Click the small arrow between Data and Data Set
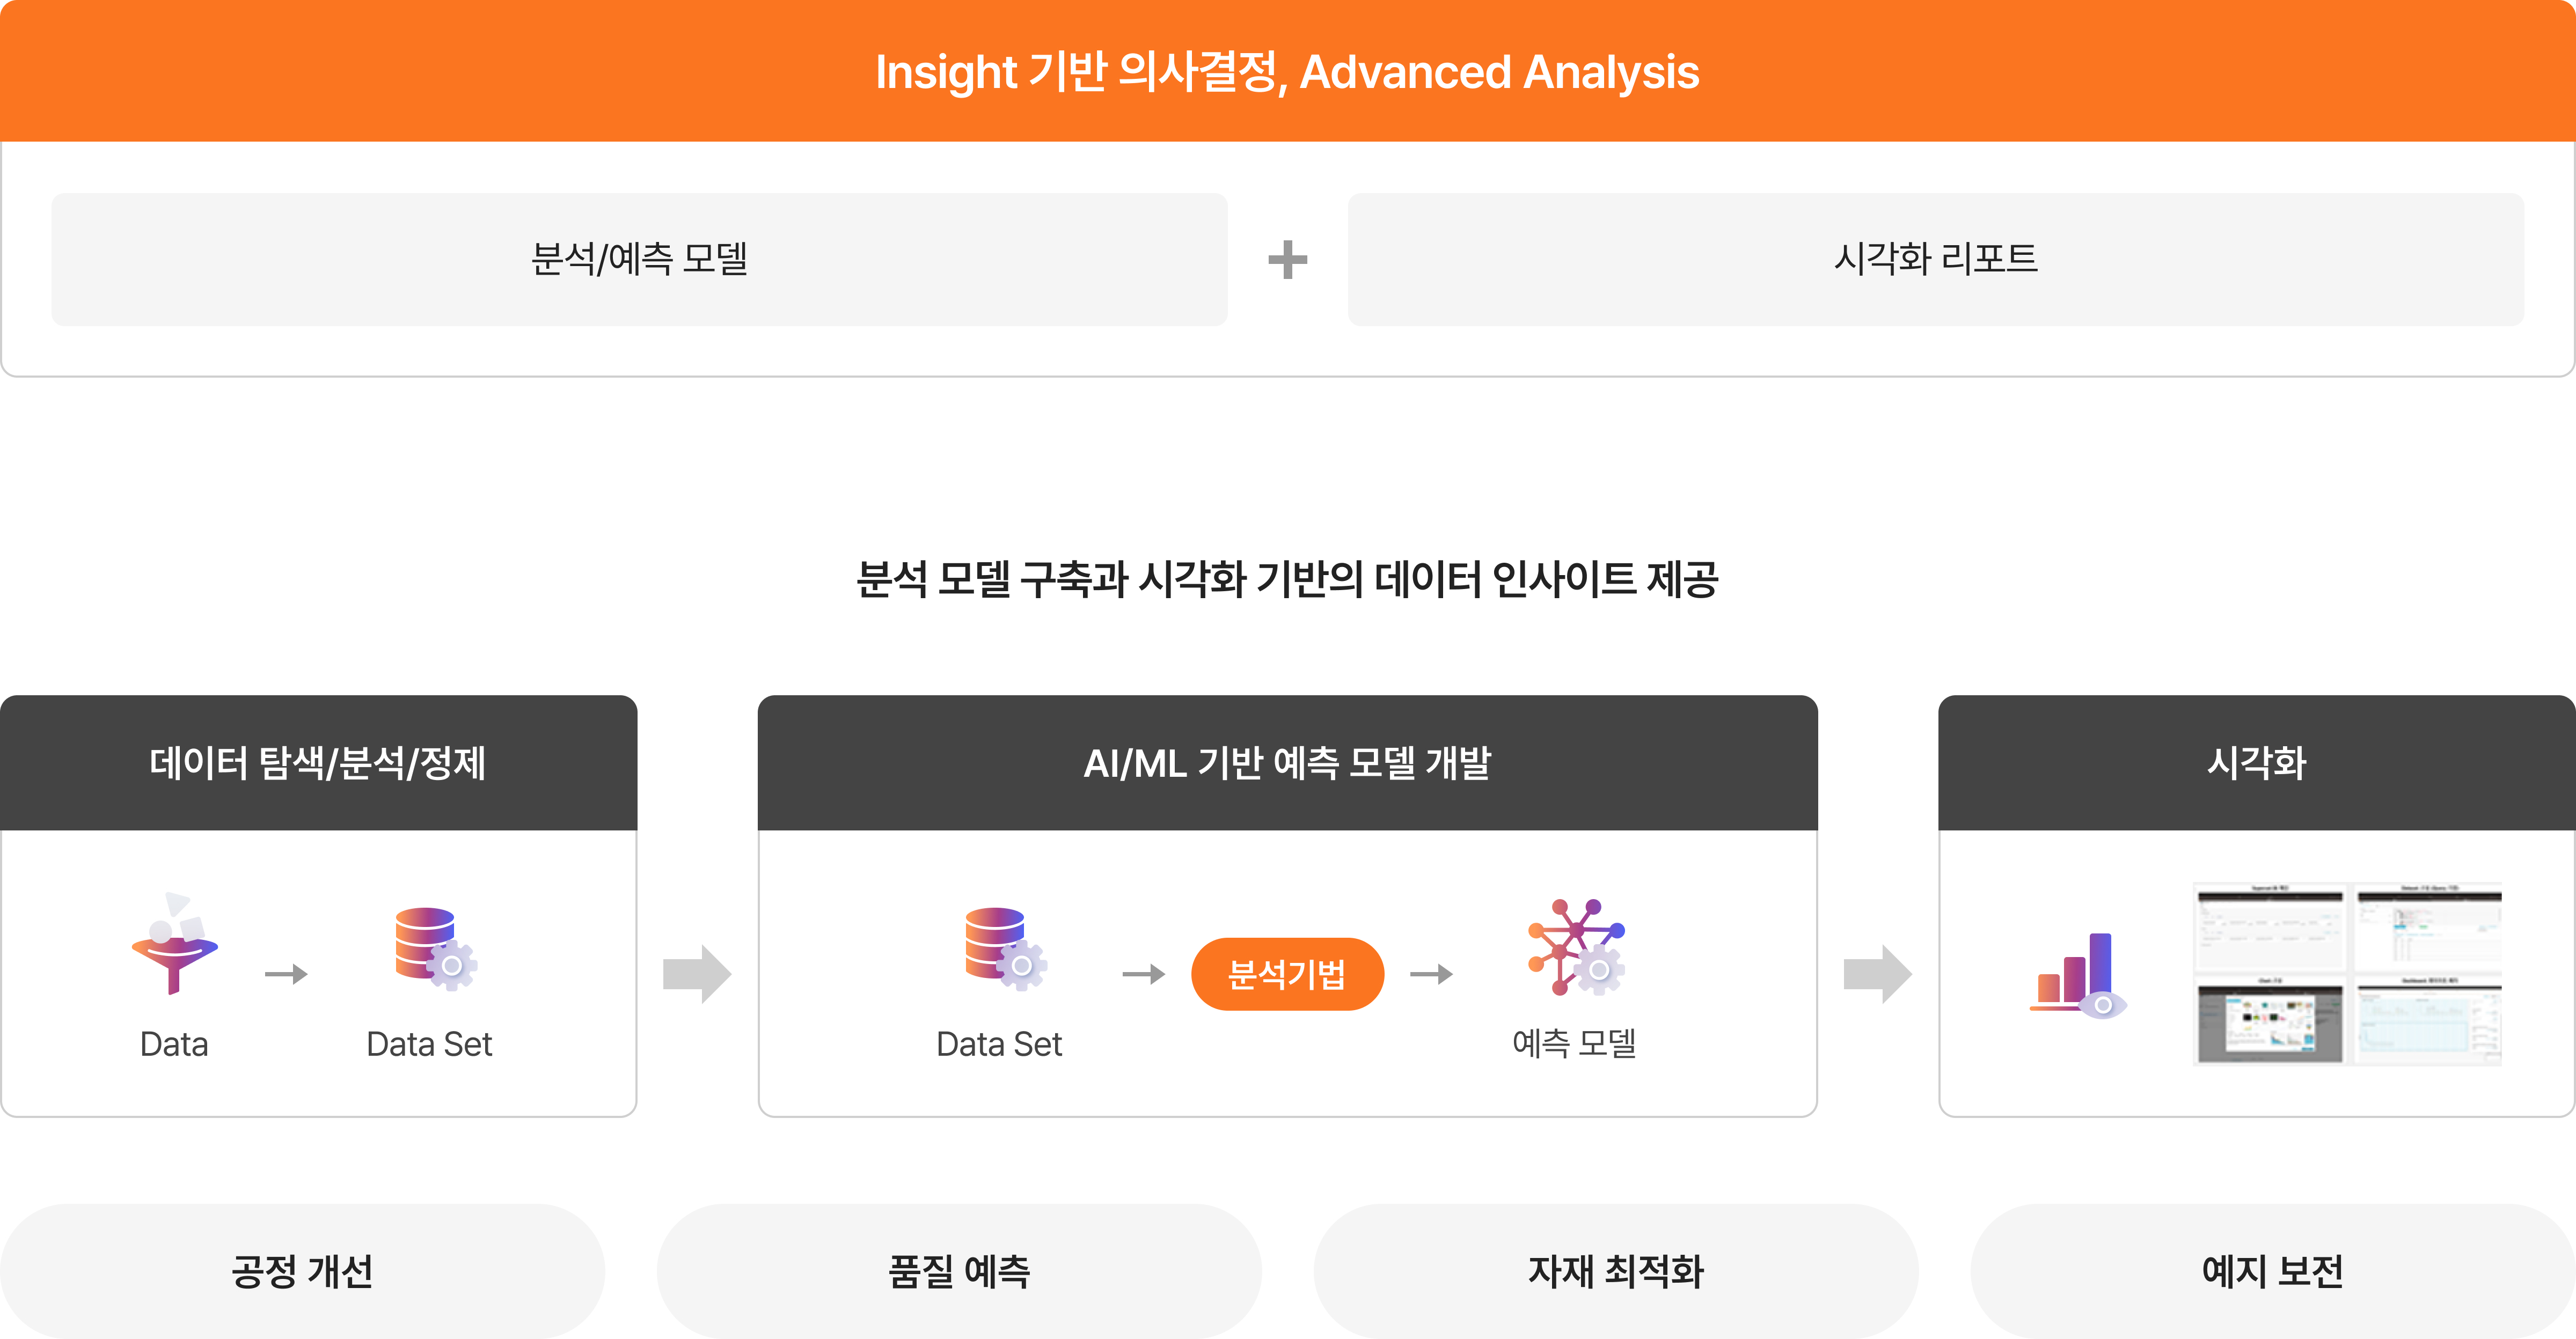This screenshot has width=2576, height=1339. 286,973
